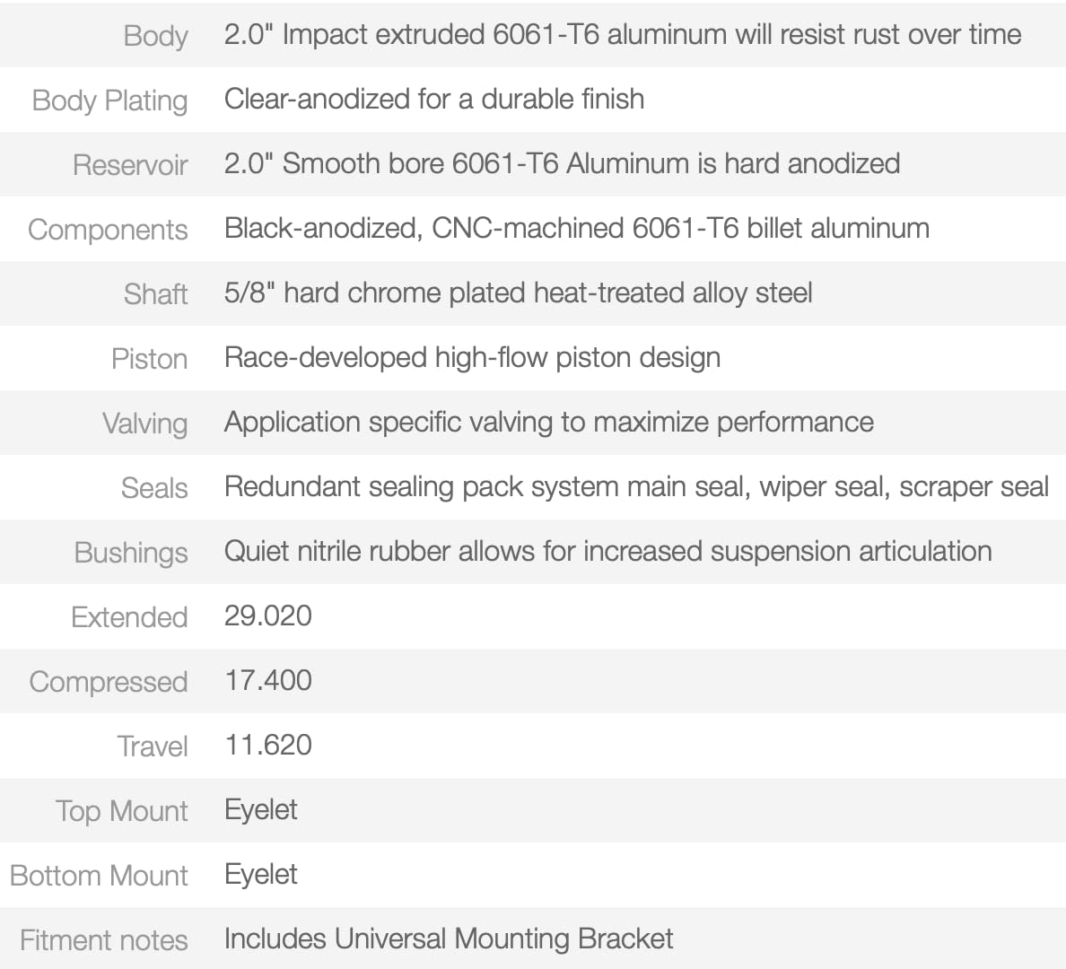Click the Quiet nitrile rubber bushings description
The width and height of the screenshot is (1066, 969).
tap(608, 552)
